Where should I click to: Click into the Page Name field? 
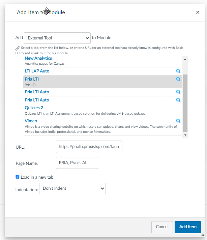point(77,163)
